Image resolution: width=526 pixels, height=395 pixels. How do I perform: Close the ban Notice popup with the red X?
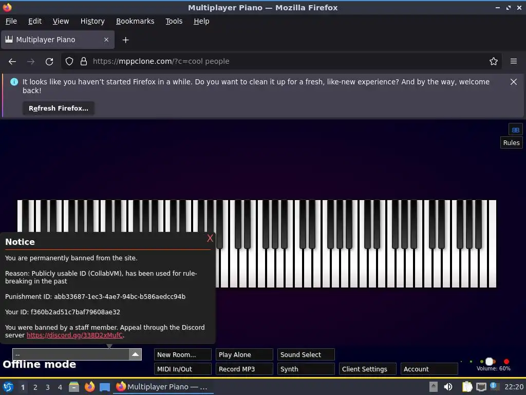210,238
